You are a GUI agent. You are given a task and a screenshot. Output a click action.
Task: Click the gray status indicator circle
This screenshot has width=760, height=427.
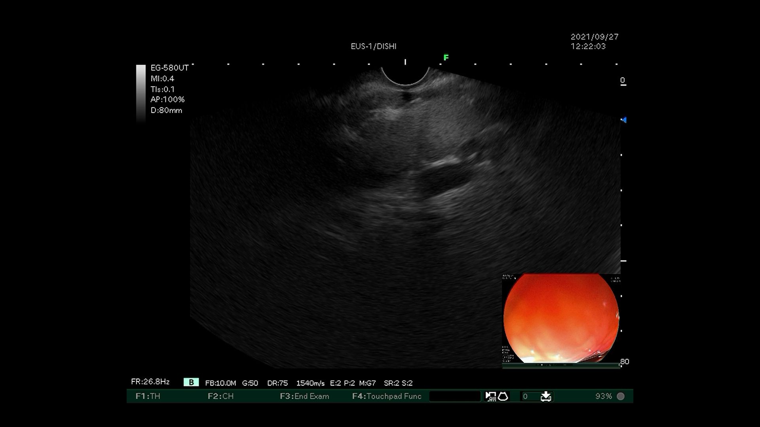(x=621, y=396)
